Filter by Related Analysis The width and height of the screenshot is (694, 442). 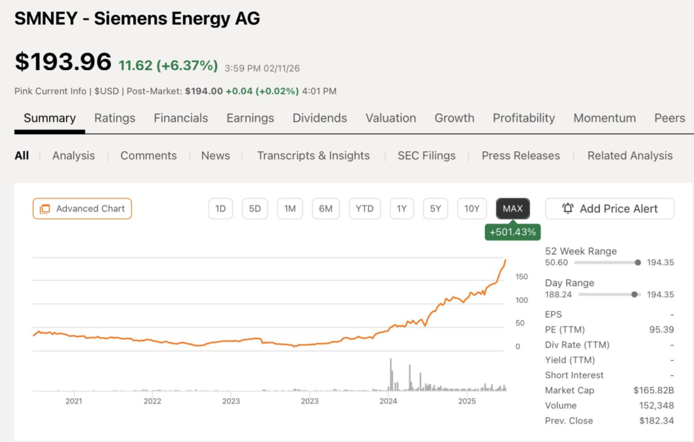tap(630, 156)
